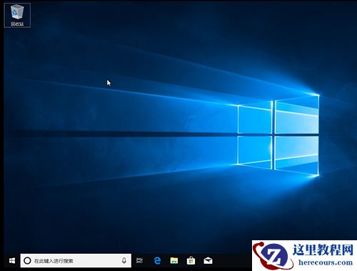Viewport: 357px width, 271px height.
Task: Click into the taskbar search field
Action: [76, 261]
